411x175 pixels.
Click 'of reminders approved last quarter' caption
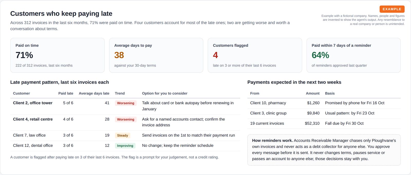pos(339,65)
